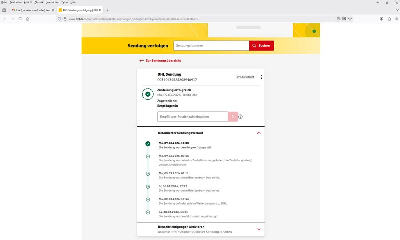Reload the page with the refresh icon
This screenshot has width=400, height=240.
point(20,19)
